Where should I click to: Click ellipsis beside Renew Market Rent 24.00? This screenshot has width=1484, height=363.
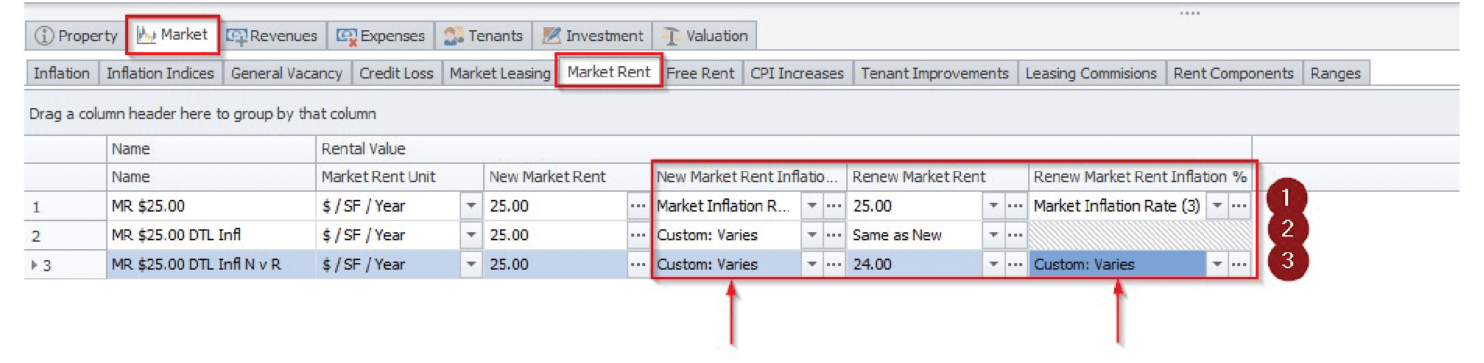(x=1016, y=264)
